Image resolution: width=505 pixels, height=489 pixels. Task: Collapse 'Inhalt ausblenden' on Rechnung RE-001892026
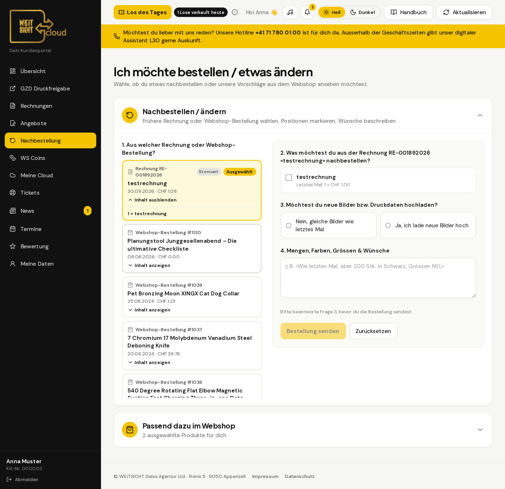coord(152,200)
